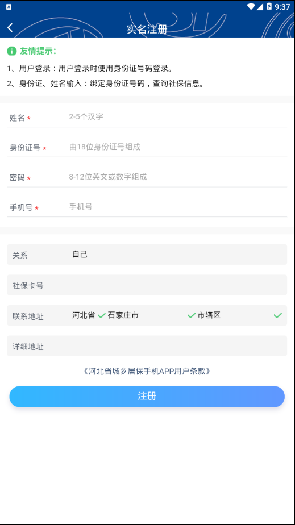Tap the cellular signal icon in status bar

click(x=260, y=6)
